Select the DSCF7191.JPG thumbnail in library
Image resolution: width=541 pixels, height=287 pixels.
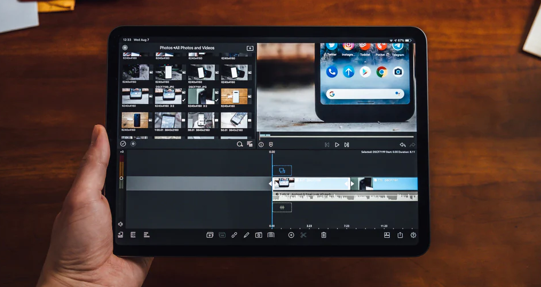click(202, 96)
